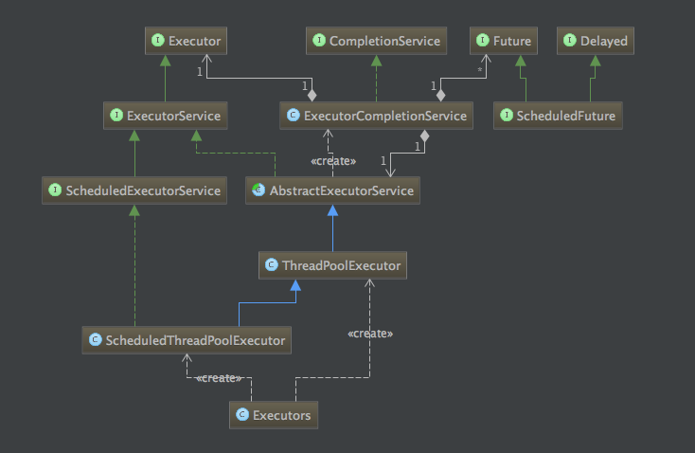The height and width of the screenshot is (453, 695).
Task: Click the «create» label above AbstractExecutorService
Action: pyautogui.click(x=333, y=160)
